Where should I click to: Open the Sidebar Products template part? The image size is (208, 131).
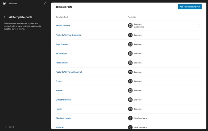(x=63, y=100)
